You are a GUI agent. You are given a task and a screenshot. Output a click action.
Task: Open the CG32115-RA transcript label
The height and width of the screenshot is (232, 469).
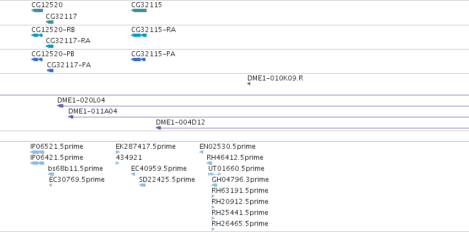(153, 30)
